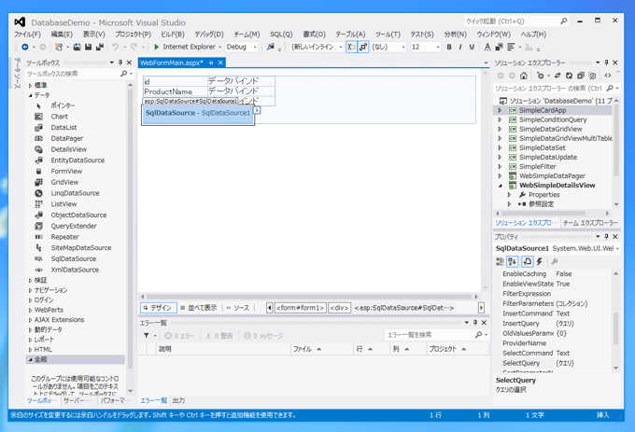This screenshot has width=635, height=432.
Task: Expand the 標準 toolbox group
Action: pyautogui.click(x=31, y=85)
